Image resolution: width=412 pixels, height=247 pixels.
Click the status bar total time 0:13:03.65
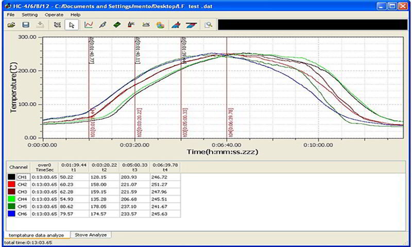click(x=28, y=242)
